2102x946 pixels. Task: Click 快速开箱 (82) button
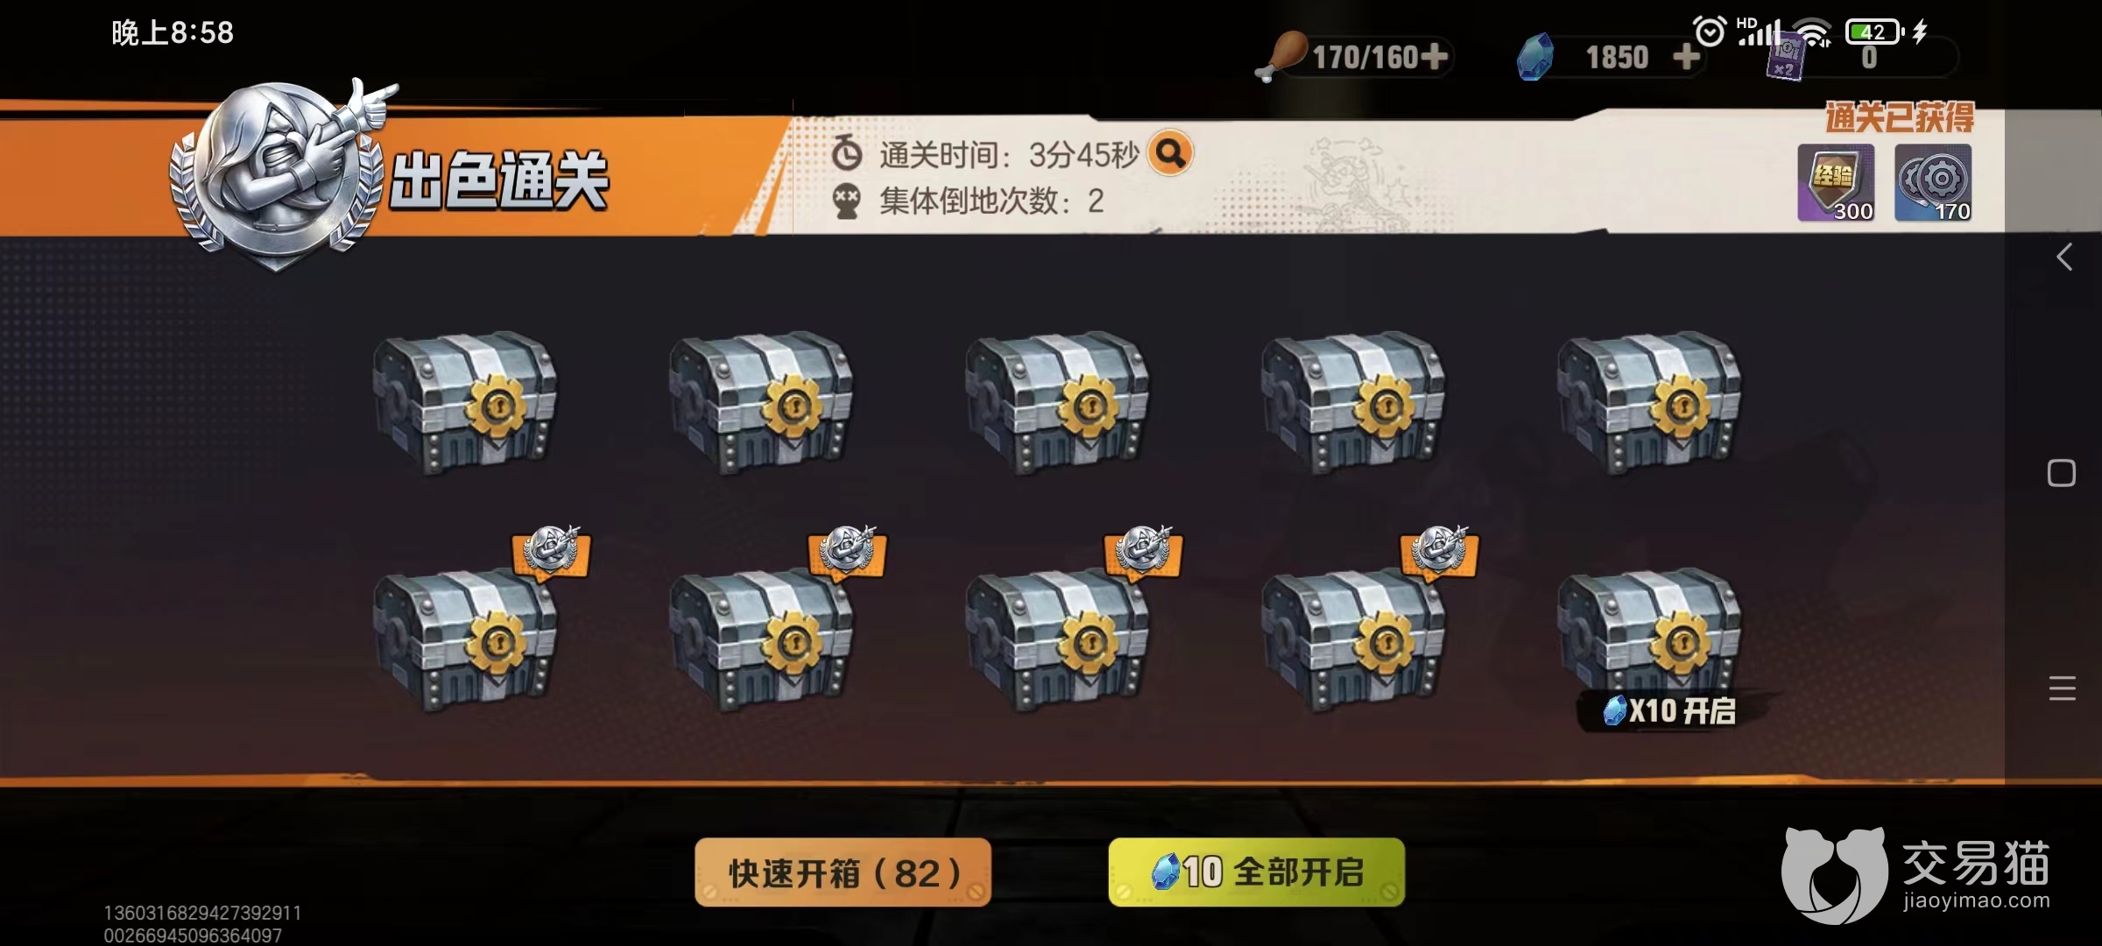pyautogui.click(x=843, y=872)
